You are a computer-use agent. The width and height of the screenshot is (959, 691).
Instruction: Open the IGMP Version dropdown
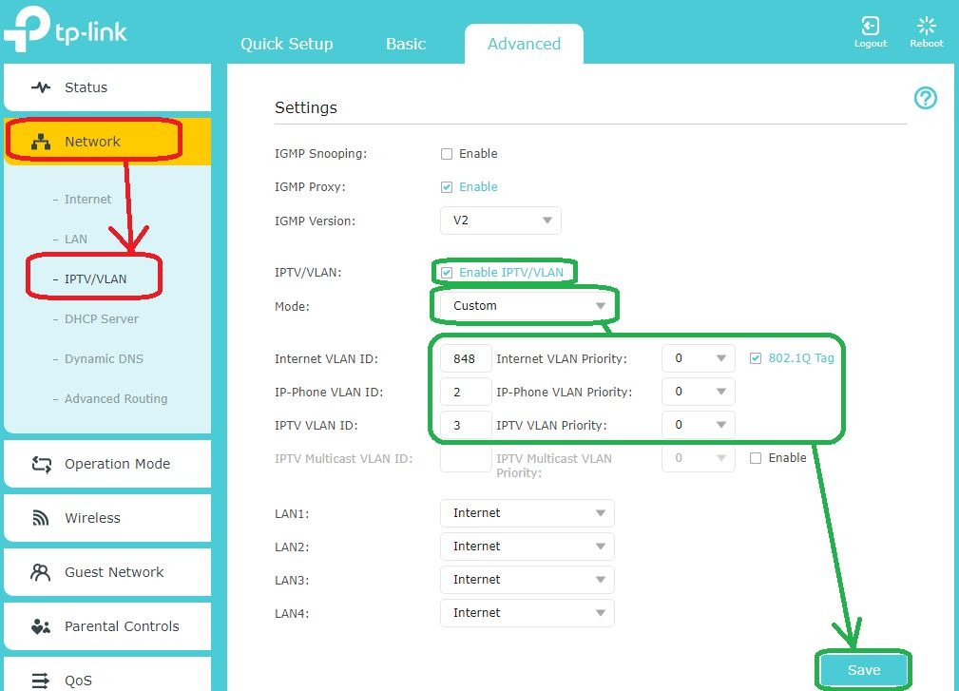click(501, 221)
